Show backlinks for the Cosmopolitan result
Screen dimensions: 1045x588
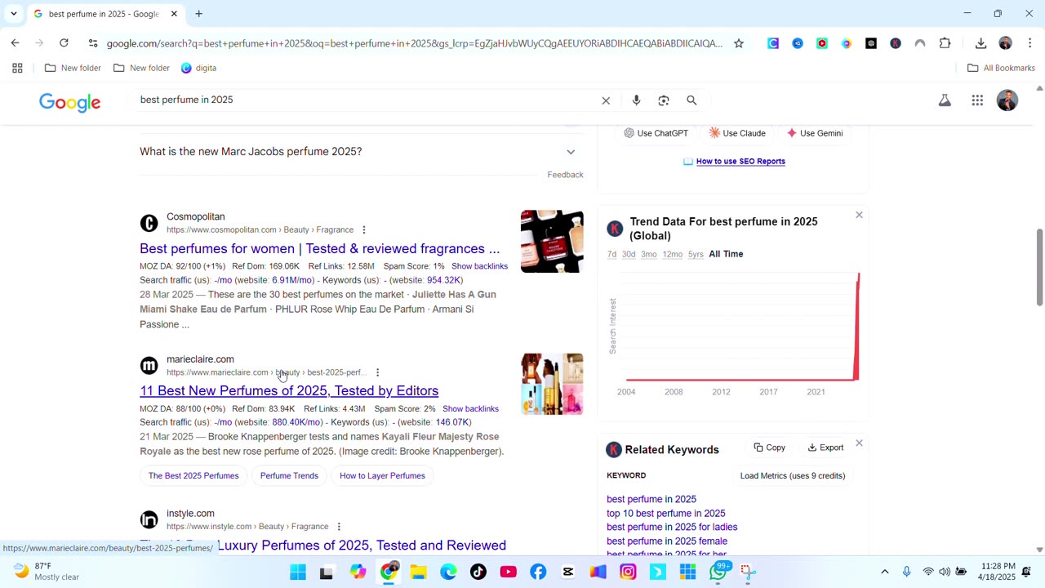coord(479,266)
